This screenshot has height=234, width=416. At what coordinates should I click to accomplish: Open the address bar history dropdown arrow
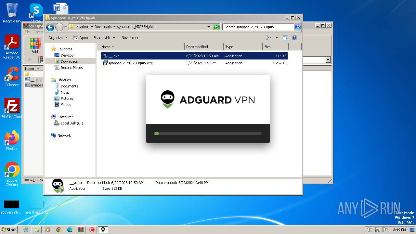(x=209, y=27)
